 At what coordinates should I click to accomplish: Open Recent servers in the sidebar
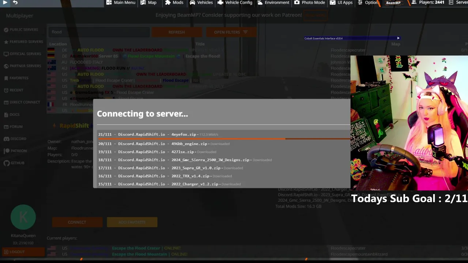coord(14,90)
